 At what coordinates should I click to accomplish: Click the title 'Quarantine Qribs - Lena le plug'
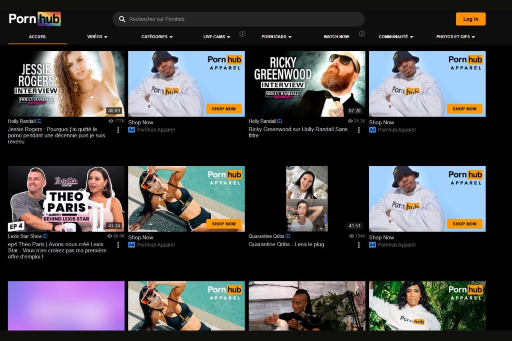point(286,244)
